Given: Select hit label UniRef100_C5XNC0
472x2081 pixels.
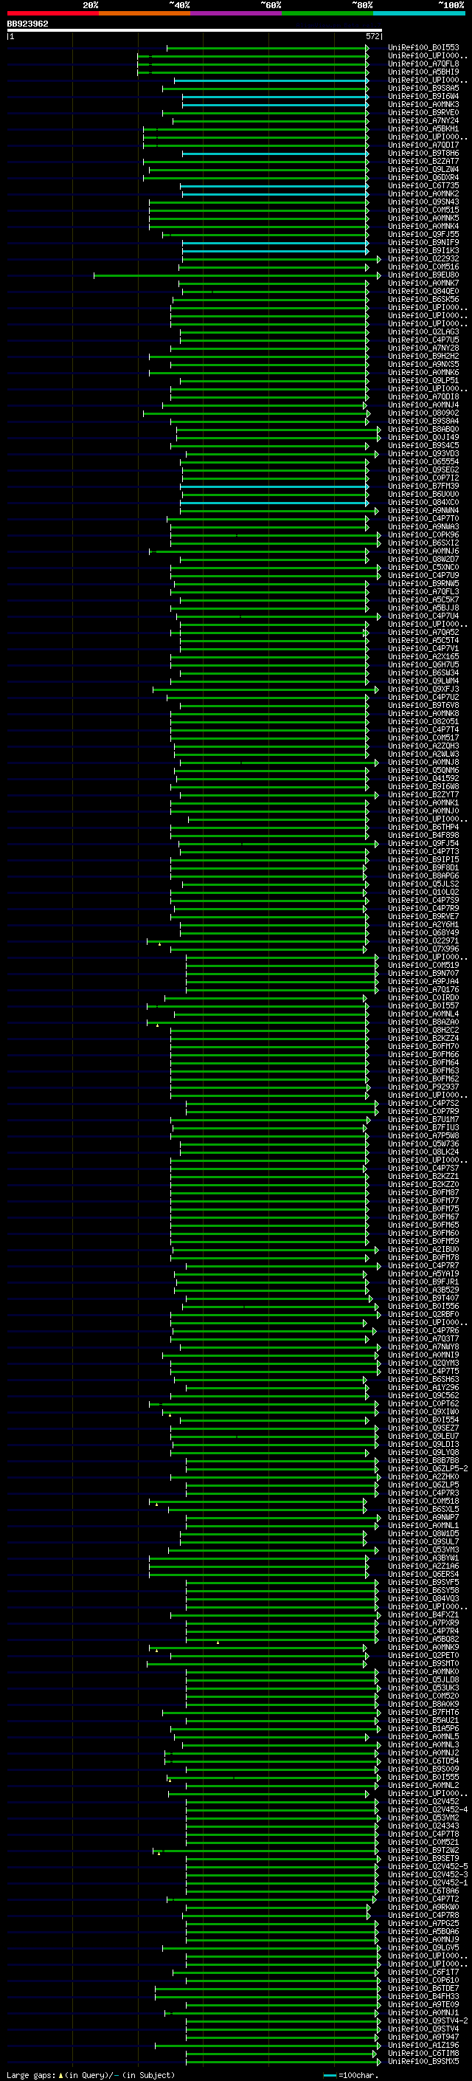Looking at the screenshot, I should (423, 568).
